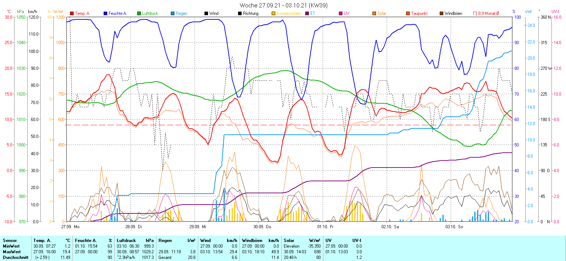Select the 'Regen' legend label

tap(181, 13)
